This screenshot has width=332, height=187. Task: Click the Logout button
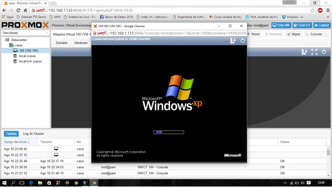point(322,25)
